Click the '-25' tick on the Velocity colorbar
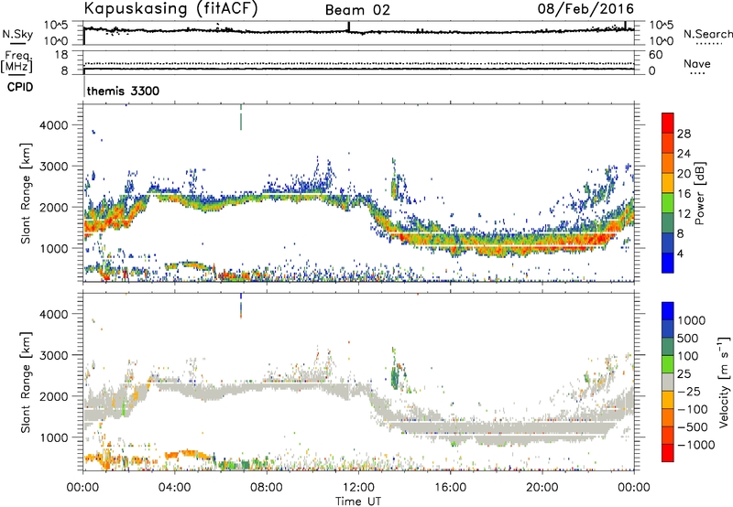This screenshot has height=507, width=733. pyautogui.click(x=689, y=391)
